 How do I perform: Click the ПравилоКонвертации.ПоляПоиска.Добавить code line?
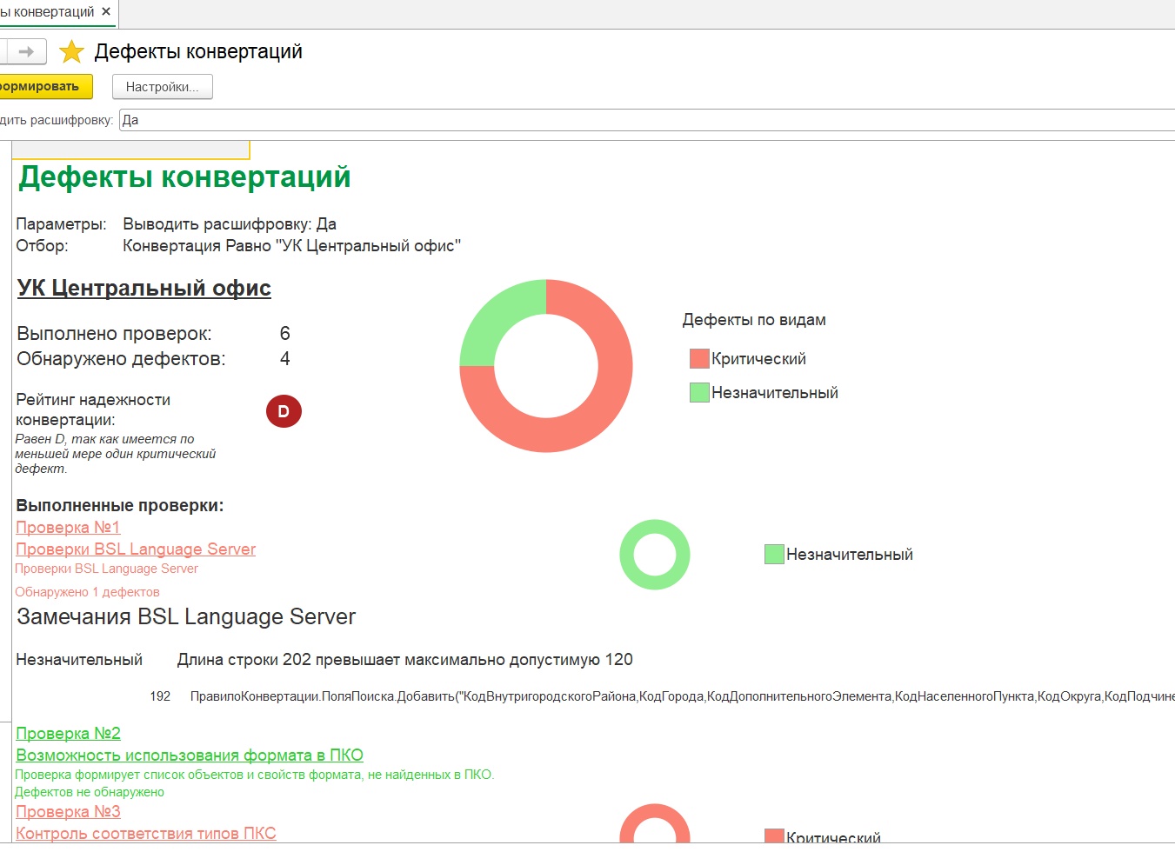coord(682,696)
